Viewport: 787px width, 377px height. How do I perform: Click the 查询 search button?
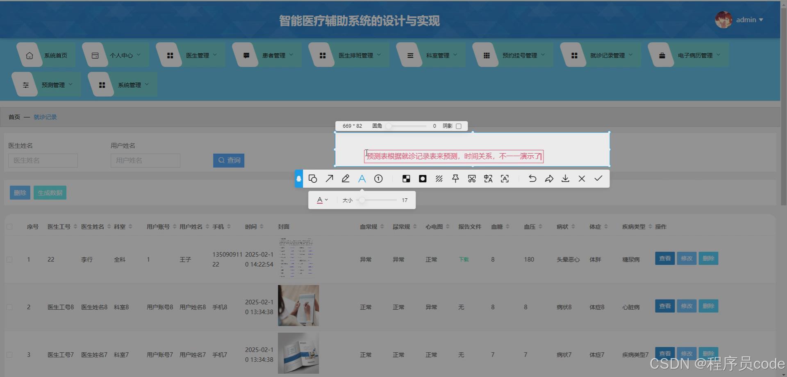coord(229,160)
